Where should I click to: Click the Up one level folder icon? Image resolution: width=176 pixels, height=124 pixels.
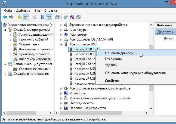point(20,17)
